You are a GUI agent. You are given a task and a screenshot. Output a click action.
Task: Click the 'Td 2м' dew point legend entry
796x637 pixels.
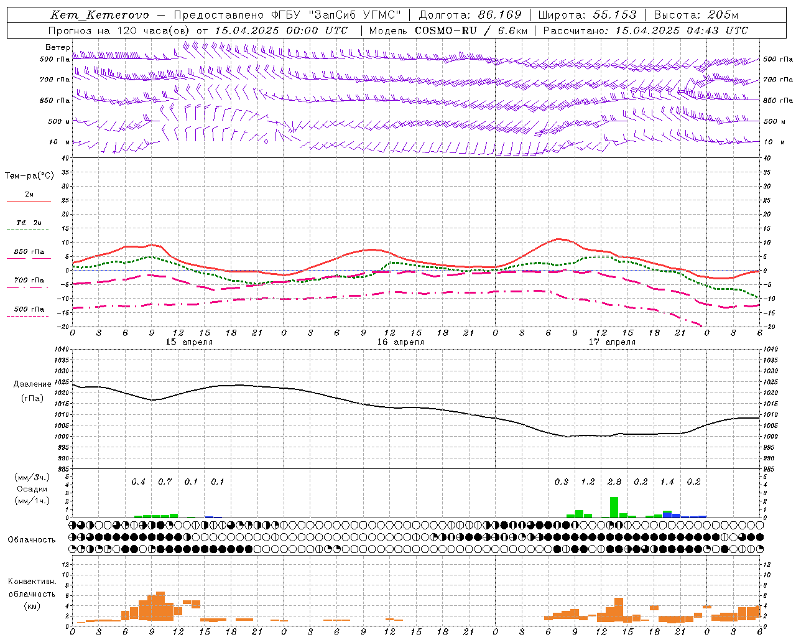[x=29, y=223]
